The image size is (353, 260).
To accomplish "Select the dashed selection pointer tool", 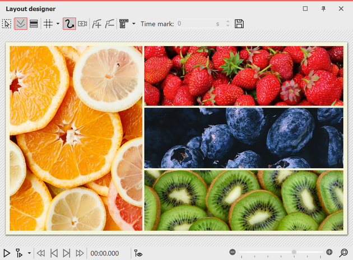I will pyautogui.click(x=7, y=24).
